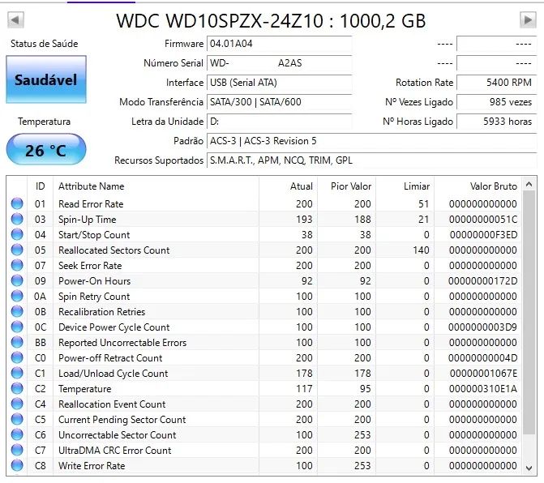Click the status circle for Spin Retry Count
Viewport: 544px width, 483px height.
coord(17,296)
